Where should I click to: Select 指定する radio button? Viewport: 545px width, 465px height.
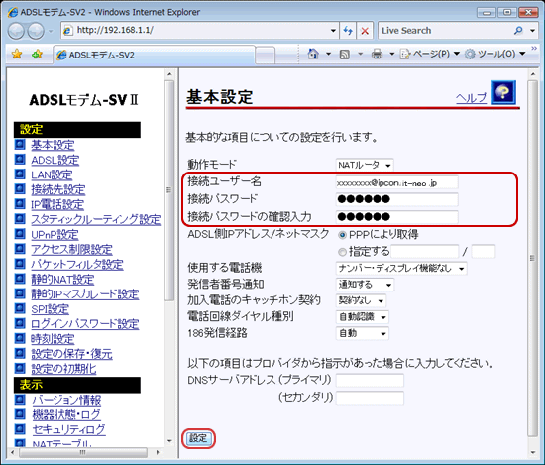342,251
